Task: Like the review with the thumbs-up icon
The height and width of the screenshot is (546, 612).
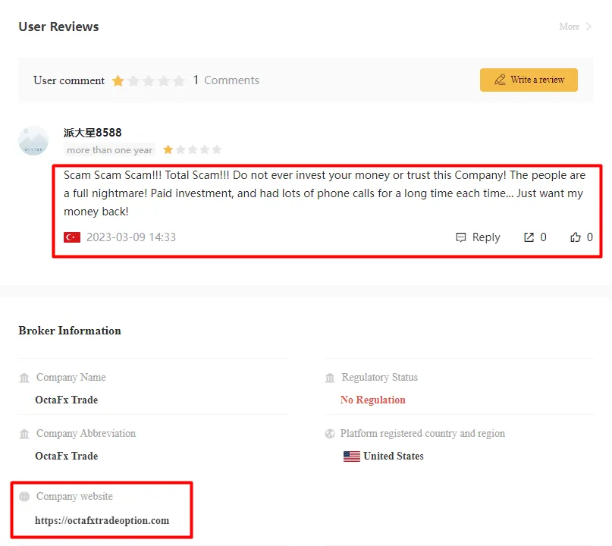Action: point(576,237)
